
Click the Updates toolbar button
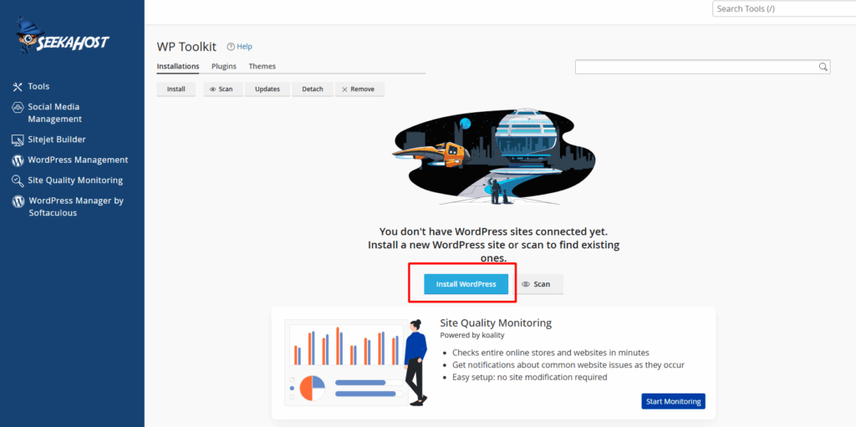point(267,89)
